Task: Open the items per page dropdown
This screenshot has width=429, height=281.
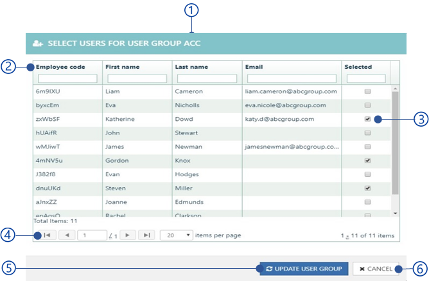Action: (x=176, y=235)
